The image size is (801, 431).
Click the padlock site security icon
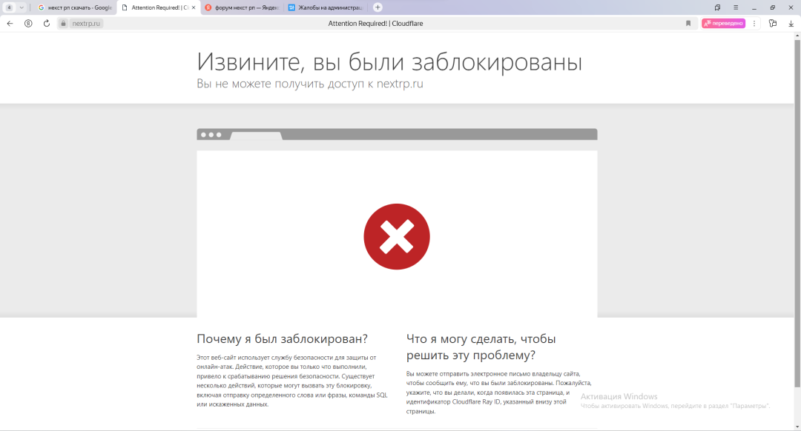pos(63,24)
